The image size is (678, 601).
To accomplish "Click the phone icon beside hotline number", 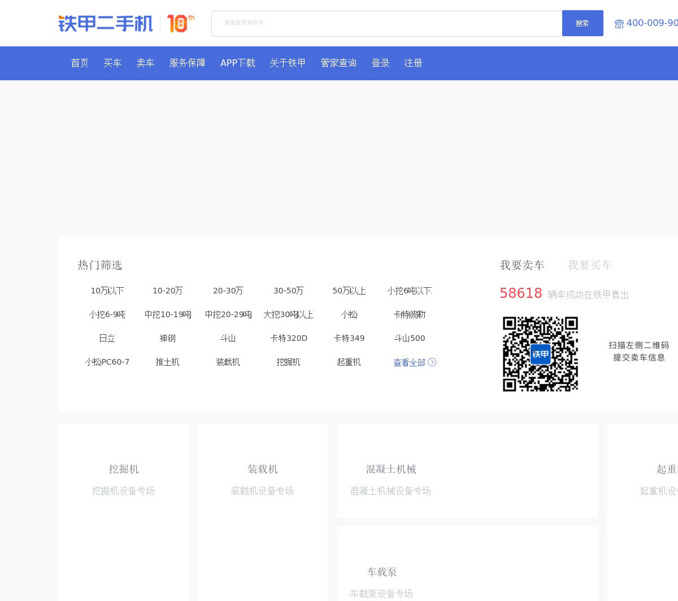I will (619, 24).
